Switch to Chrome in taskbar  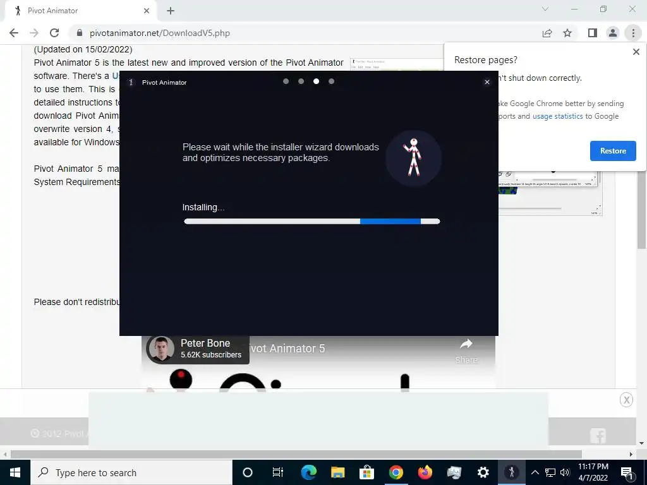pyautogui.click(x=396, y=472)
